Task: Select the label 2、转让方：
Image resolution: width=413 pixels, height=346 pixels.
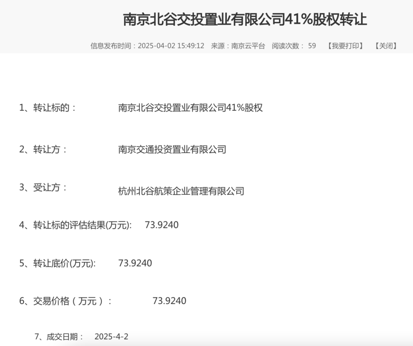Action: [x=43, y=149]
